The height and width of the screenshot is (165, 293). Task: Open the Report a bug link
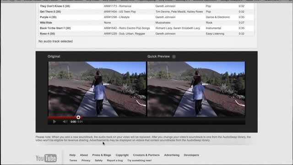coord(115,160)
